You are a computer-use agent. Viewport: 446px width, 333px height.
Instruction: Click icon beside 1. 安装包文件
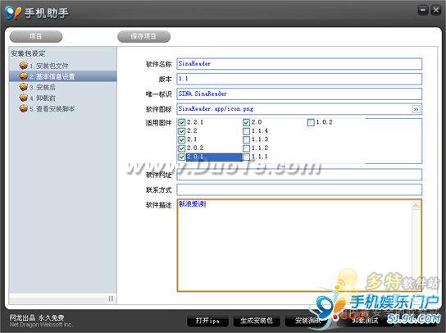point(23,66)
